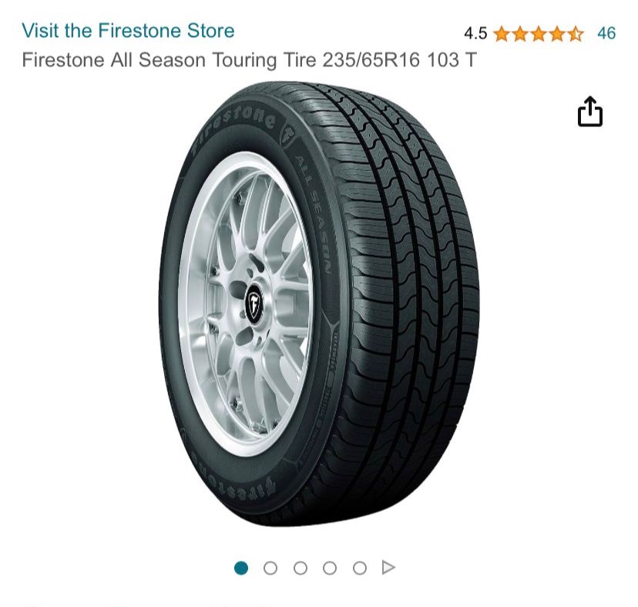Play product video via triangle indicator
The image size is (638, 607).
point(388,567)
